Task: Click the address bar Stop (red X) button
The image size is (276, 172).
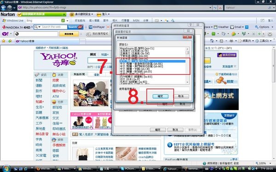Action: point(220,8)
